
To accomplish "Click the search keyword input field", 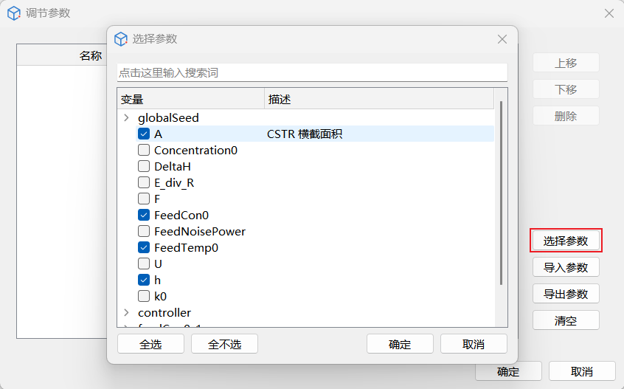I will point(312,73).
